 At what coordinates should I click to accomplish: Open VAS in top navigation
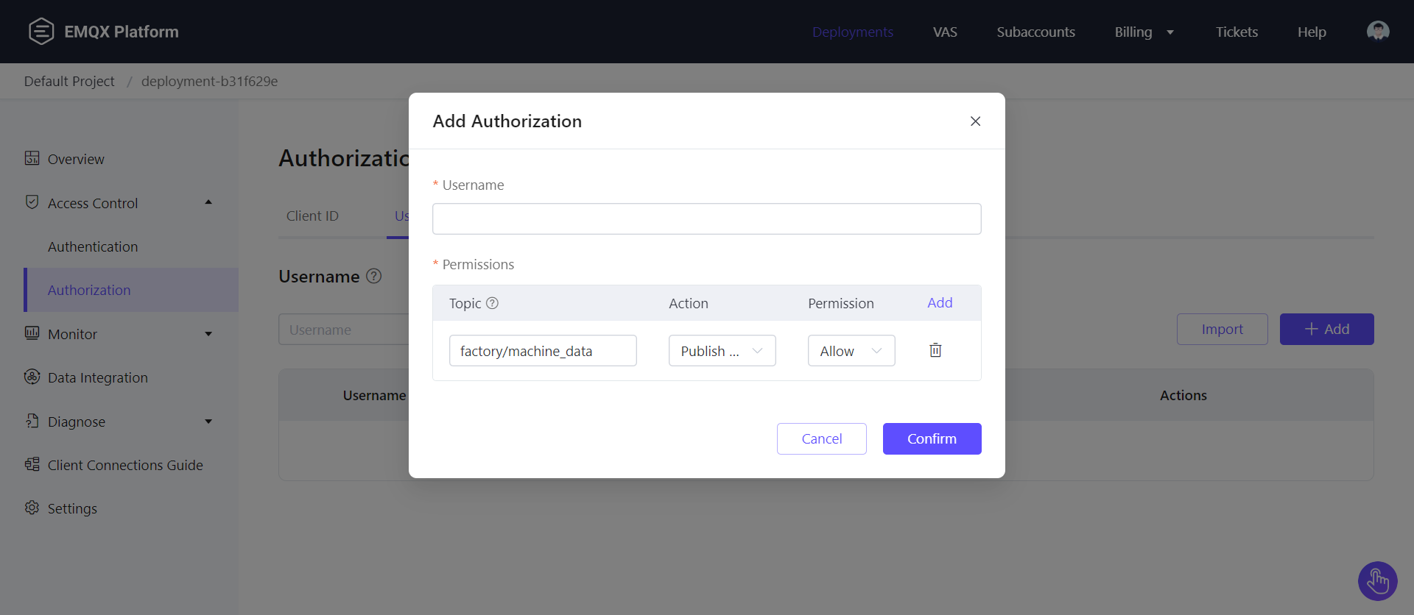945,32
